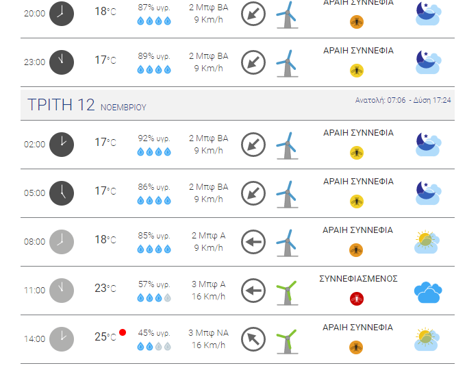
Task: Click the moon-and-cloud icon at 23:00
Action: point(428,62)
